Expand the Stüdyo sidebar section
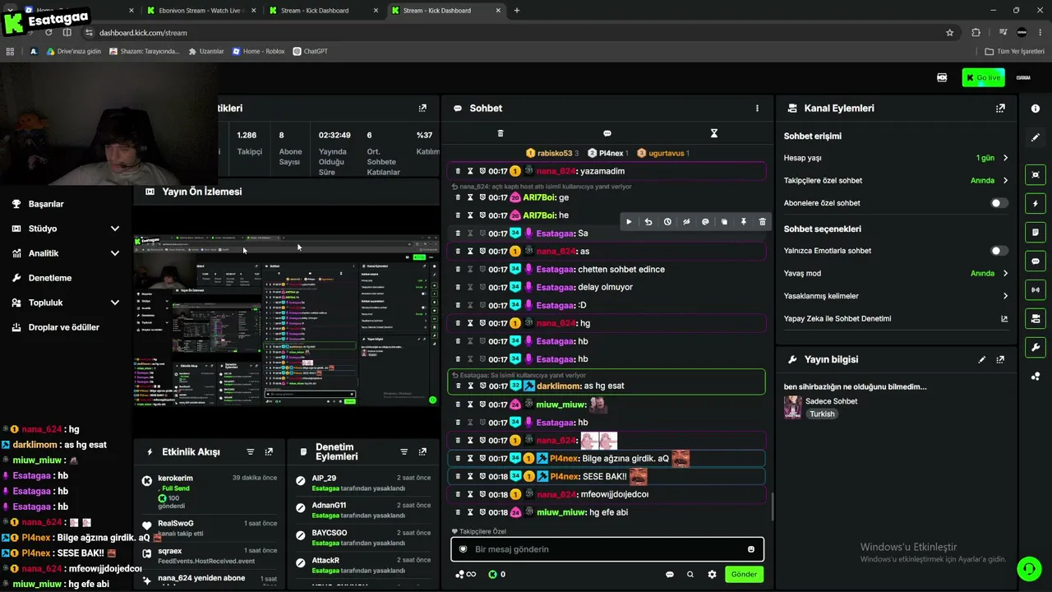The width and height of the screenshot is (1052, 592). (67, 229)
